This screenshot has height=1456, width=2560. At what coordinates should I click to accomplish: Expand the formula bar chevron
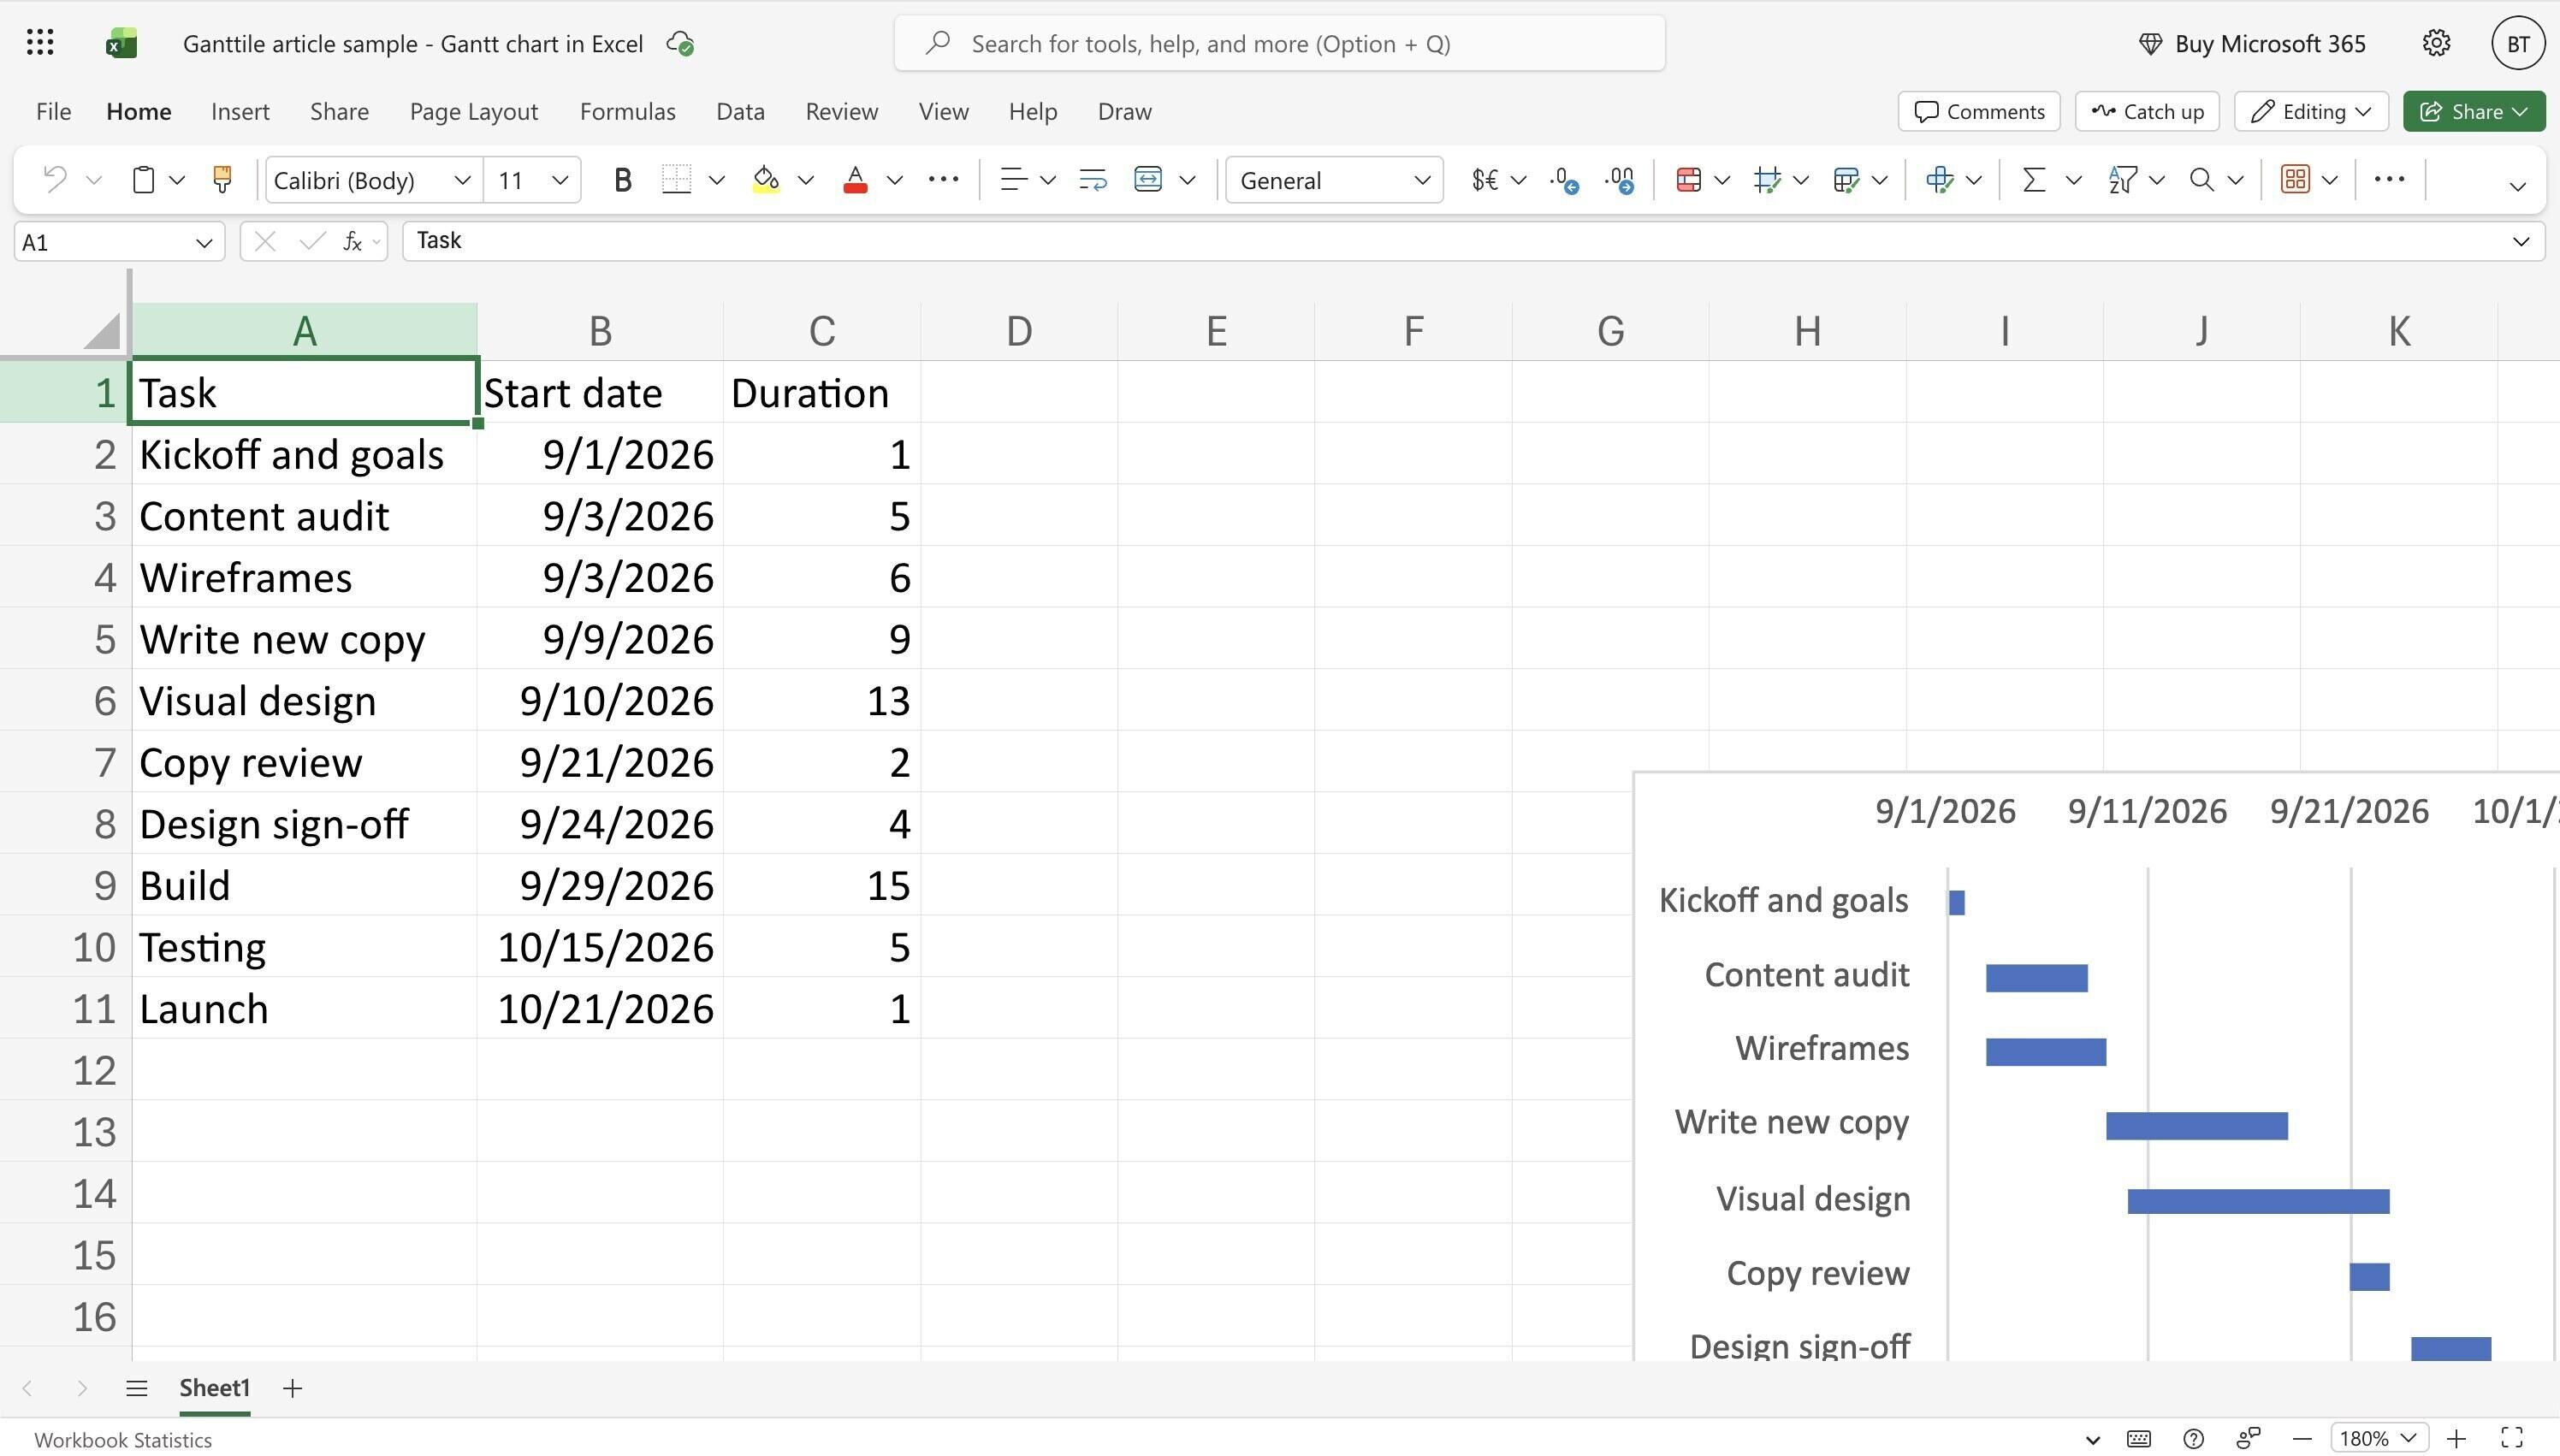(2520, 241)
